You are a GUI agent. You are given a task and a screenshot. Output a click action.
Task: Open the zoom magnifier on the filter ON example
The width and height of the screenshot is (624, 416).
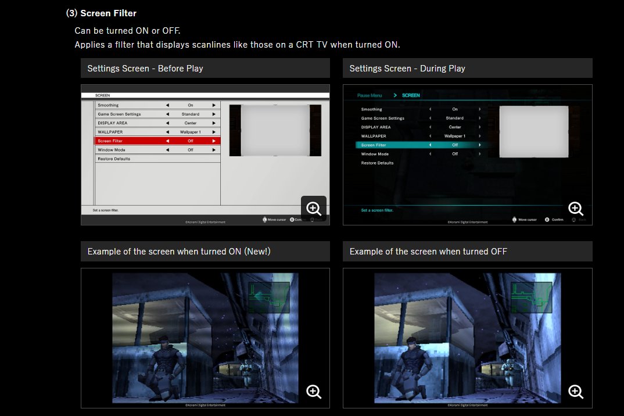(x=314, y=391)
